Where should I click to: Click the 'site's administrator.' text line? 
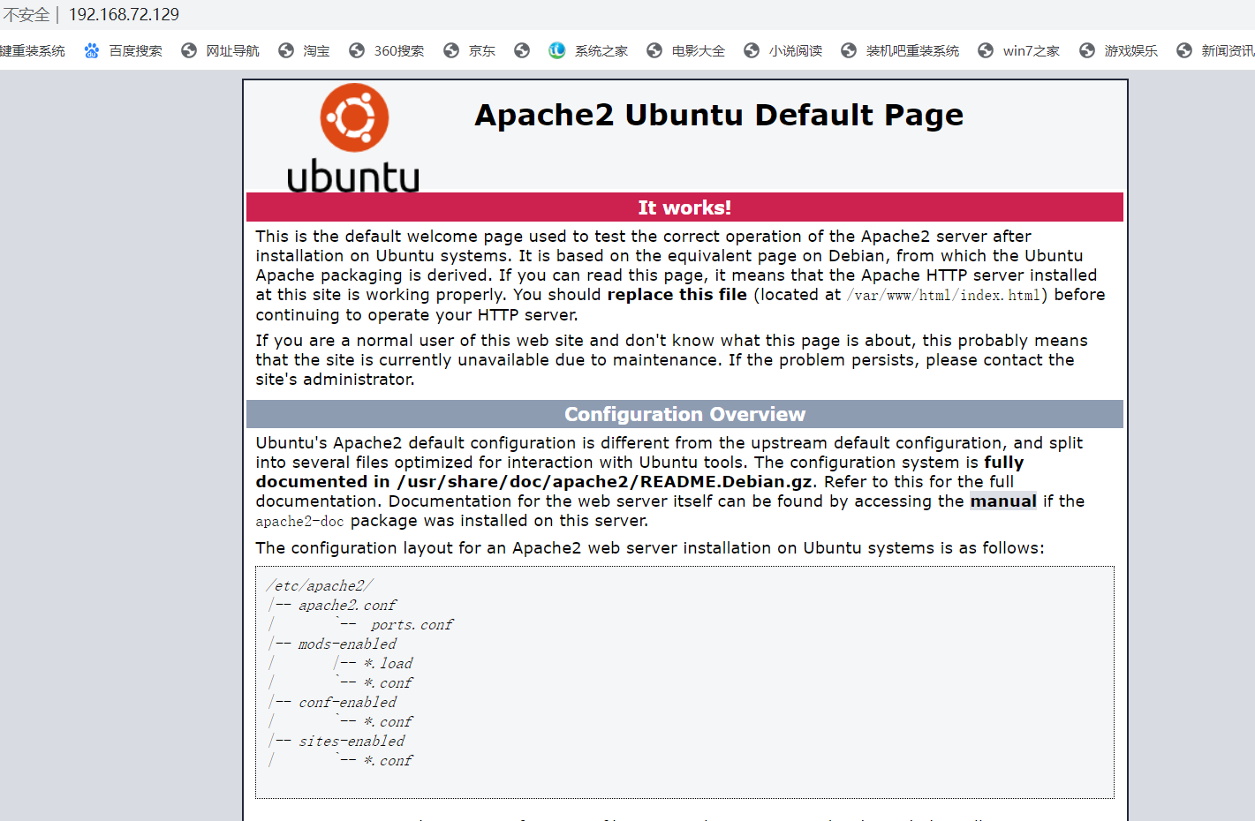[335, 380]
